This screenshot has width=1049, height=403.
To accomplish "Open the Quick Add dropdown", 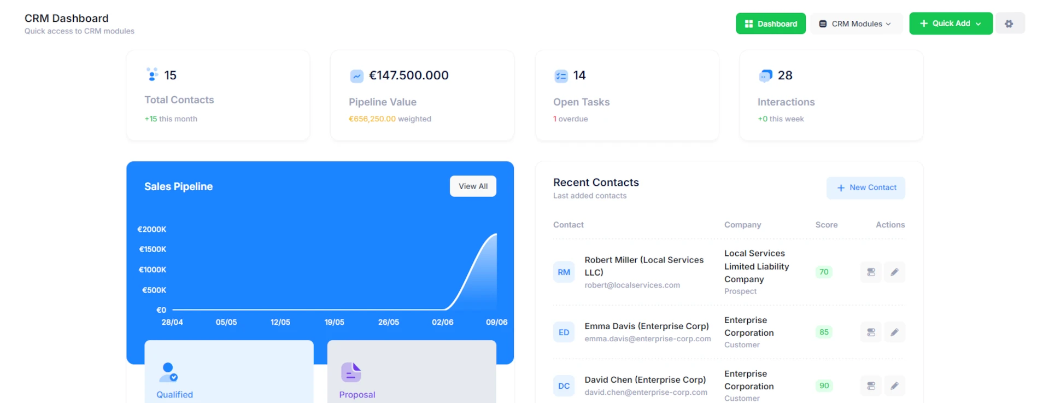I will 951,24.
